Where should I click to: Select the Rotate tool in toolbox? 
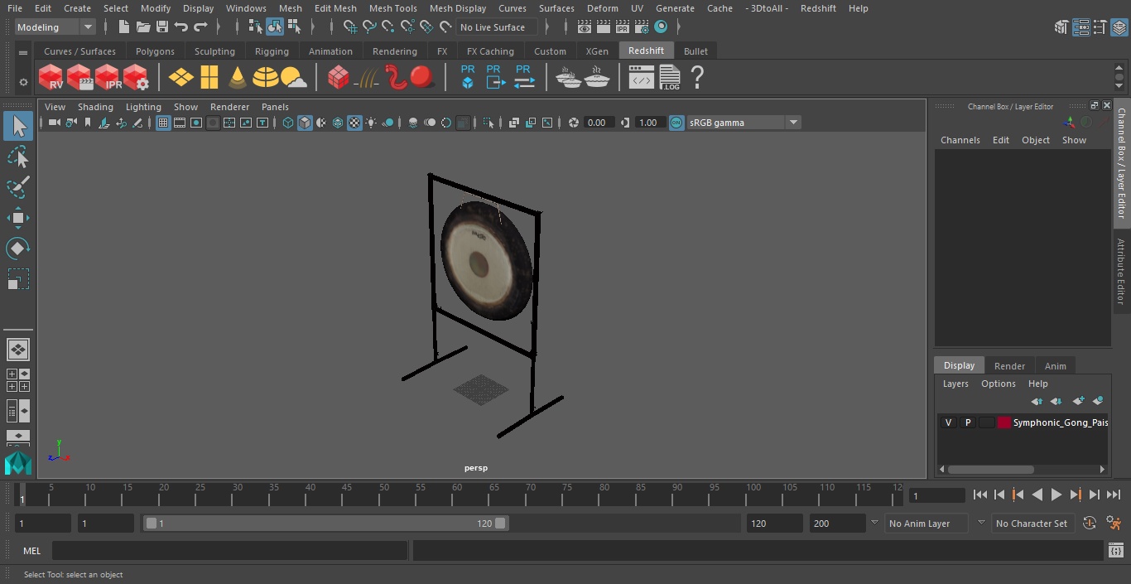pos(18,249)
